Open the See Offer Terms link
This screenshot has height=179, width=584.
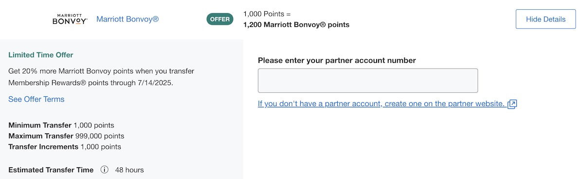pyautogui.click(x=36, y=99)
